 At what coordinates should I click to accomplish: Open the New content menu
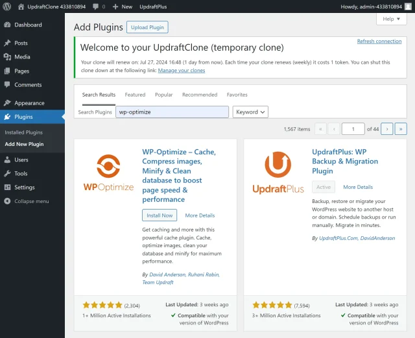[122, 6]
